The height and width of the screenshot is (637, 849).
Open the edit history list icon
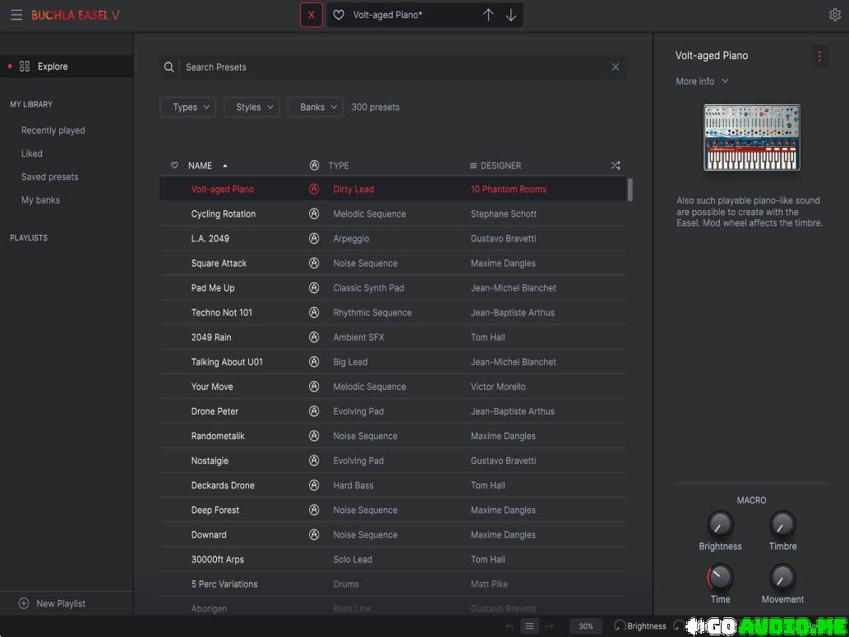[x=529, y=626]
